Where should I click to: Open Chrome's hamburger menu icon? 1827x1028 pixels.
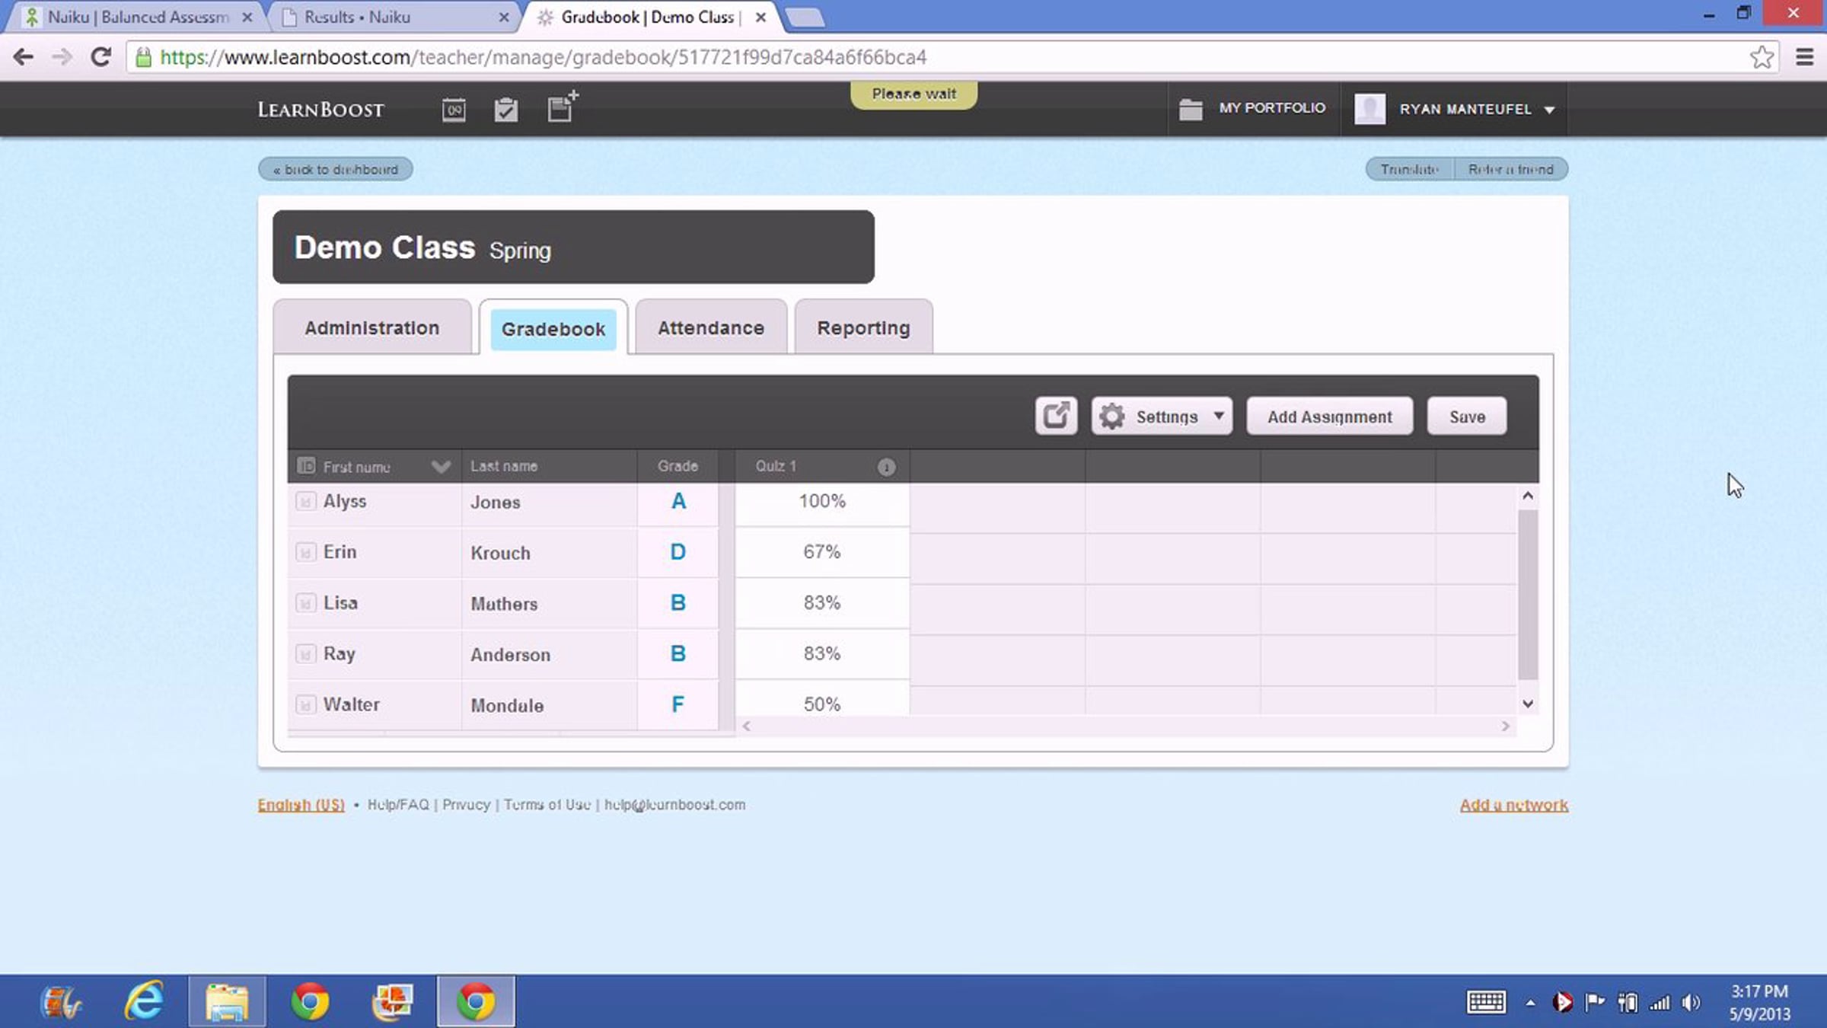[1804, 57]
